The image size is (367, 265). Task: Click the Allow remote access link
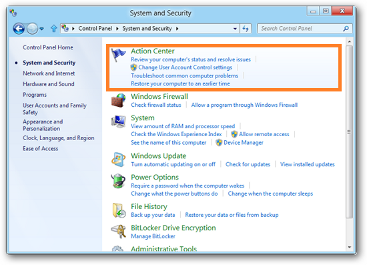coord(264,134)
